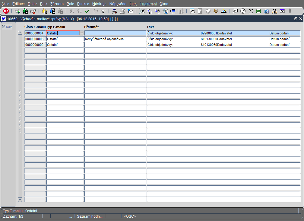The image size is (304, 221).
Task: Click the question mark with blocks icon
Action: point(274,11)
